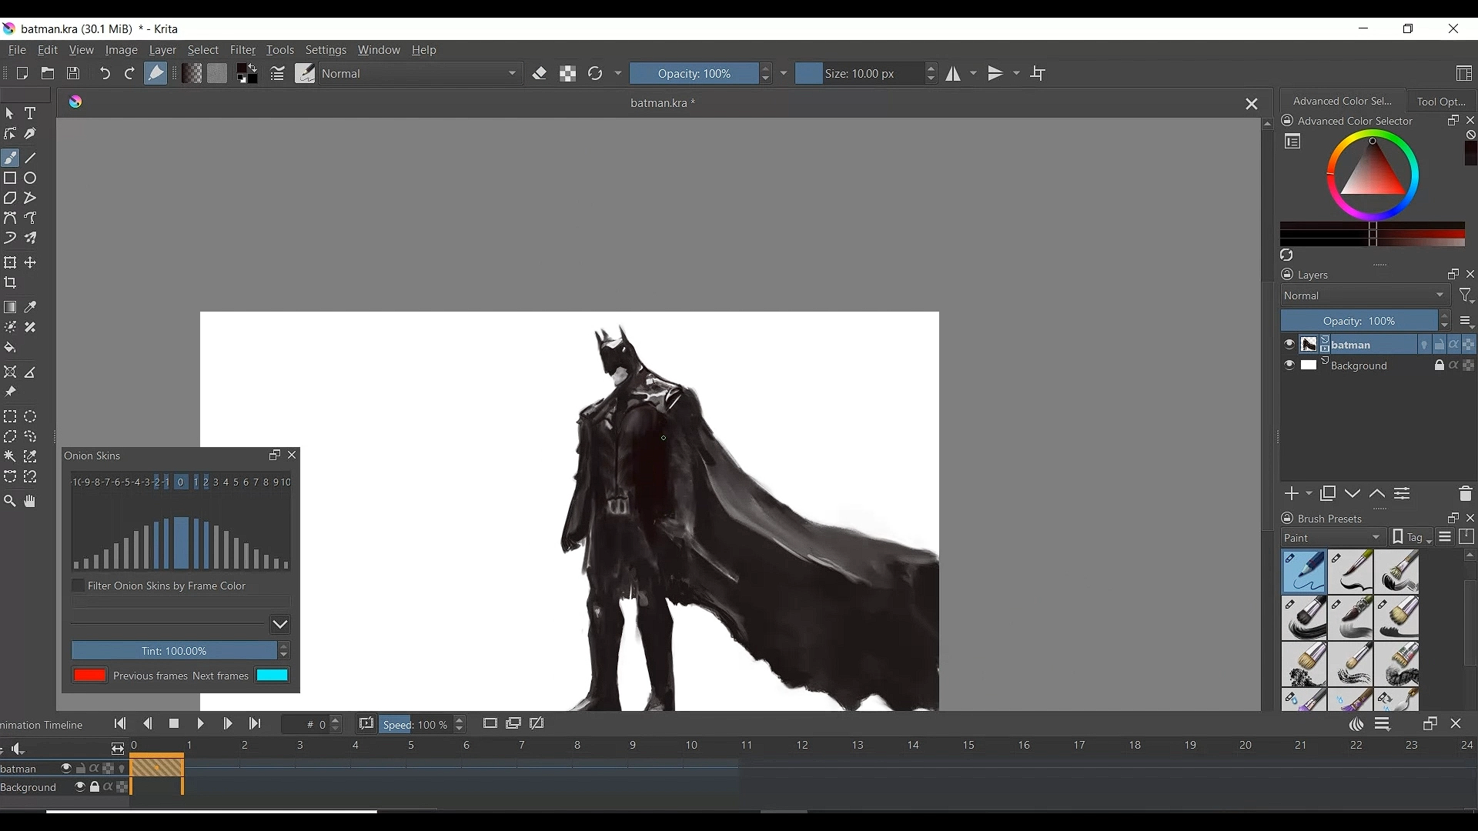This screenshot has width=1478, height=831.
Task: Click the red Previous frames color swatch
Action: 90,676
